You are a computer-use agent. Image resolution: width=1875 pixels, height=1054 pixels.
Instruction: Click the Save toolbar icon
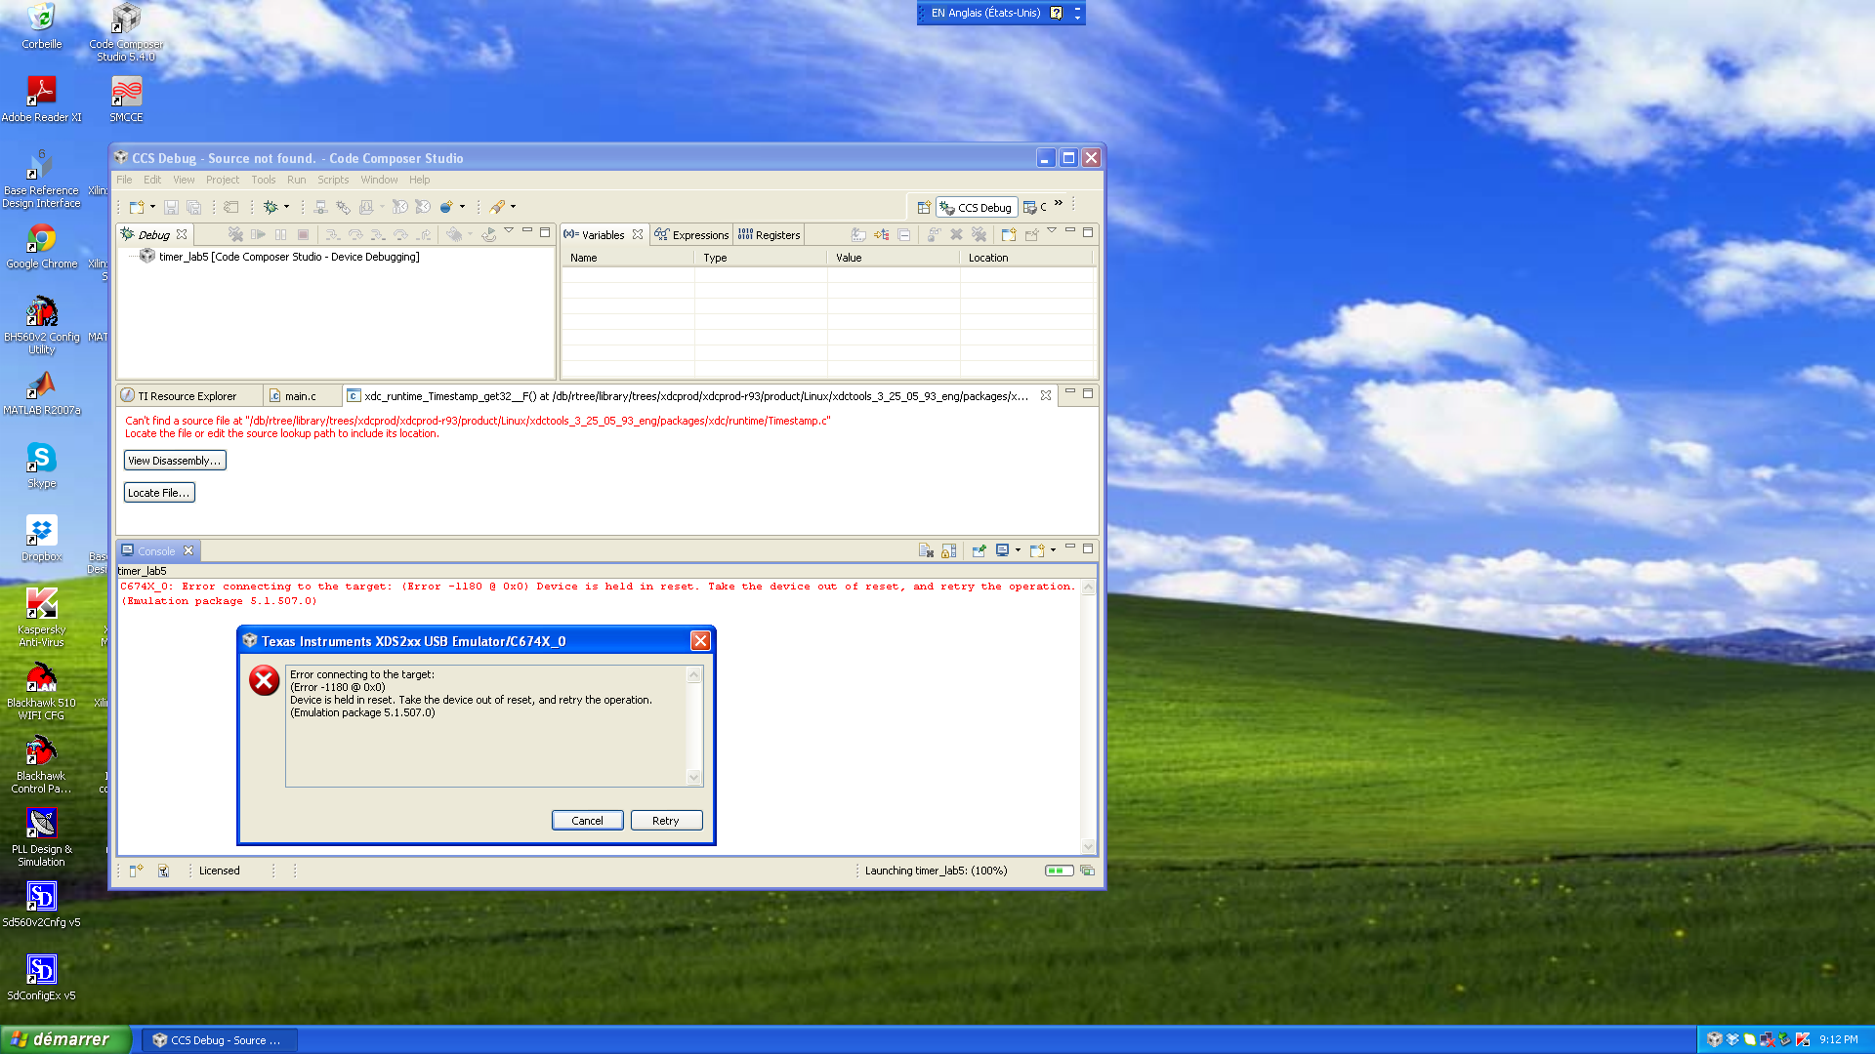[171, 207]
